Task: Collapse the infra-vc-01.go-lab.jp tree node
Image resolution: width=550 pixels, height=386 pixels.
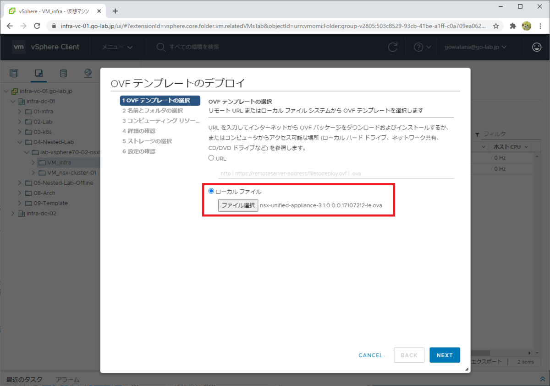Action: pos(6,91)
